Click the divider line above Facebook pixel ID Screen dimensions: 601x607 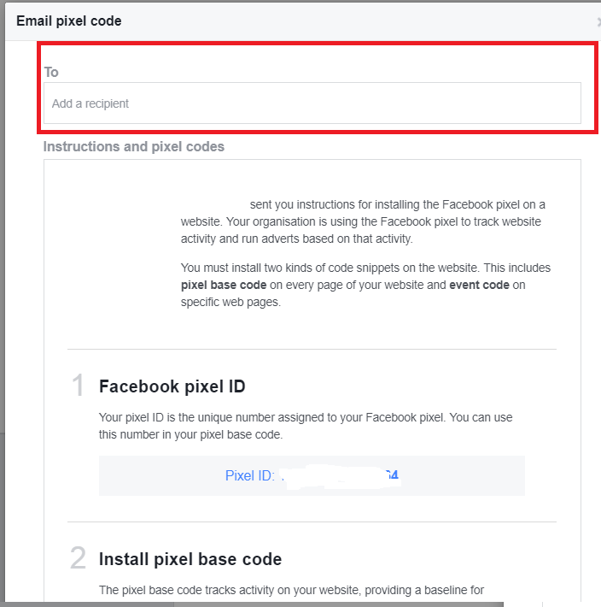312,349
